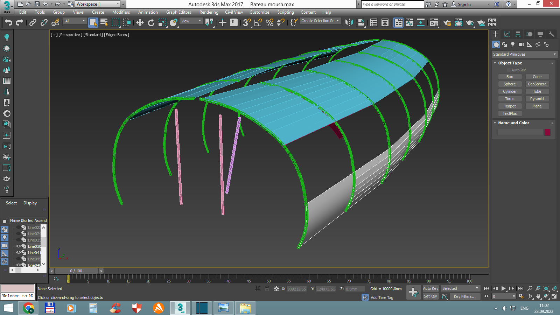Enable the AutoGrid checkbox
This screenshot has height=315, width=560.
[x=509, y=70]
